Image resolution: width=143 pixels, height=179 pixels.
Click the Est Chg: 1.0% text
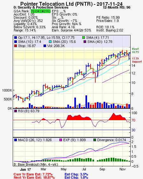(x=76, y=177)
